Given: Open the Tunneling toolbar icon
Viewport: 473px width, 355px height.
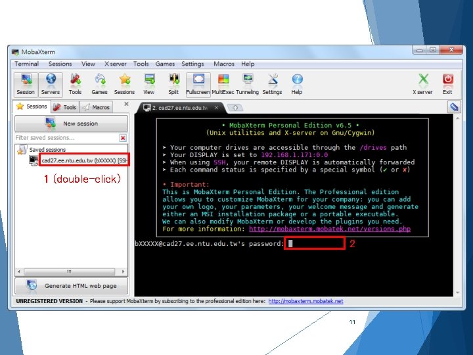Looking at the screenshot, I should click(x=248, y=85).
